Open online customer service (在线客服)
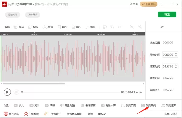 pos(31,114)
